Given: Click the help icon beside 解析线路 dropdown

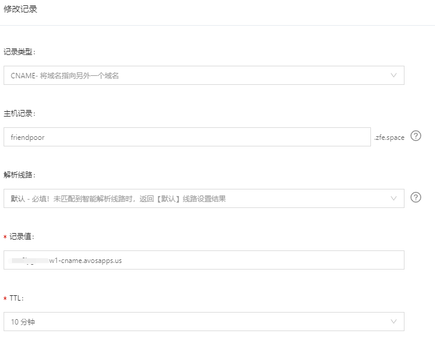Looking at the screenshot, I should point(416,197).
